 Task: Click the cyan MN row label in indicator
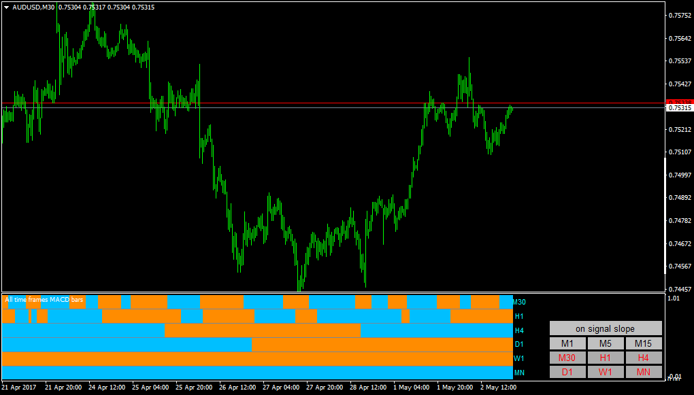click(x=519, y=373)
